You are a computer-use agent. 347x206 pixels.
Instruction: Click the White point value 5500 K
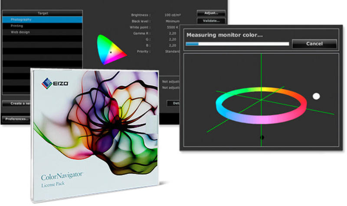click(x=172, y=27)
